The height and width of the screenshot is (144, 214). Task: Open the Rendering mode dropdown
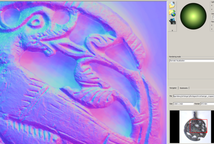pyautogui.click(x=192, y=61)
